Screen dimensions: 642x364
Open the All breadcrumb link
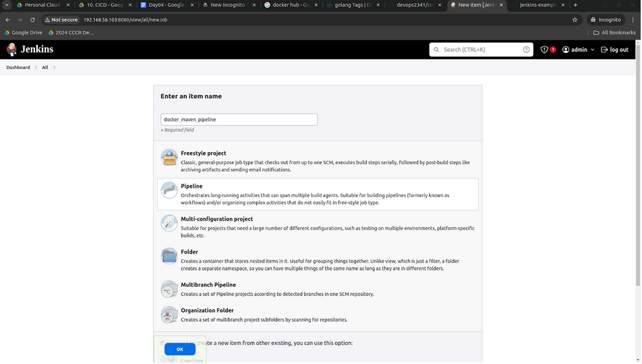45,67
